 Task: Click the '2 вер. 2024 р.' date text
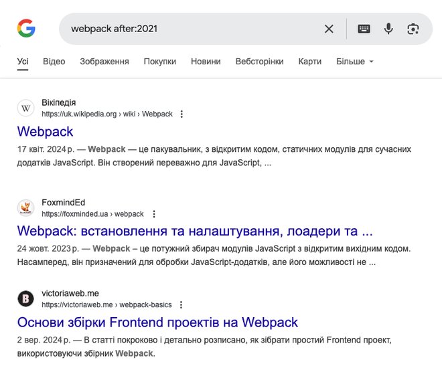pos(44,340)
